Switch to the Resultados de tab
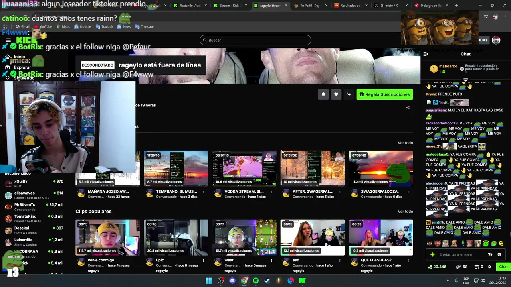The height and width of the screenshot is (287, 511). (350, 6)
